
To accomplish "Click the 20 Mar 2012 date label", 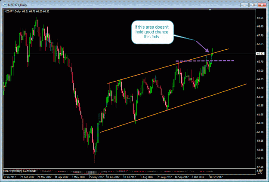I will coord(44,177).
